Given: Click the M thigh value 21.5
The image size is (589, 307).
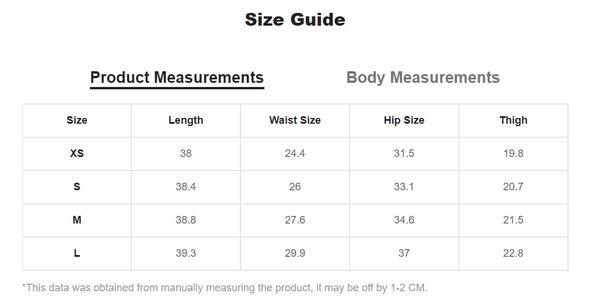Looking at the screenshot, I should pos(513,220).
